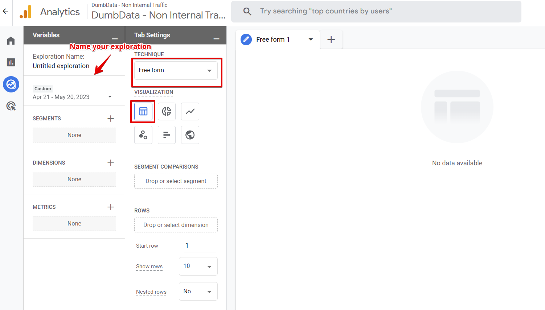This screenshot has height=310, width=545.
Task: Open Advertising from the left sidebar
Action: (11, 106)
